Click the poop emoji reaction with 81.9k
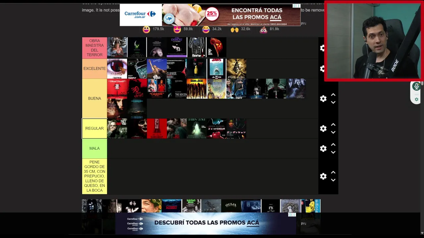The height and width of the screenshot is (238, 424). (263, 29)
